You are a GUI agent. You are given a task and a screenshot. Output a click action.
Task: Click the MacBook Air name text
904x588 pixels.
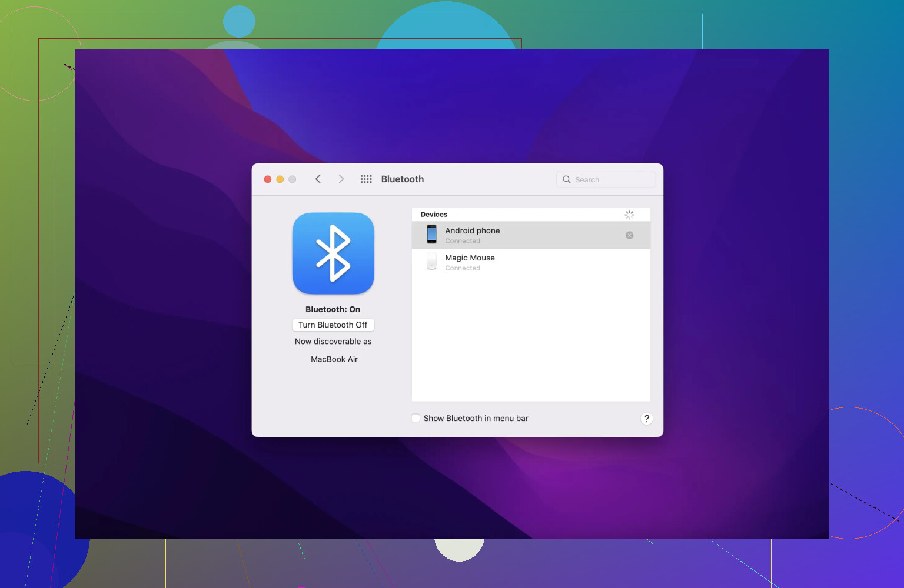pyautogui.click(x=334, y=359)
